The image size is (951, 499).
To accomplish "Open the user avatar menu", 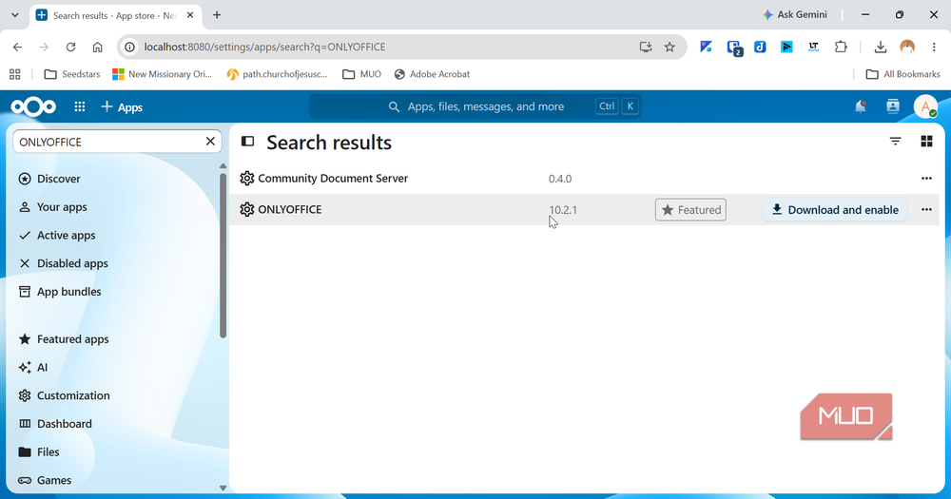I will (x=925, y=106).
